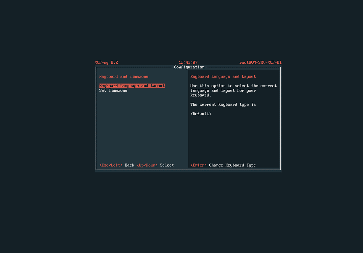Click the <Esc/Left> Back hint
This screenshot has height=253, width=363.
pyautogui.click(x=117, y=165)
